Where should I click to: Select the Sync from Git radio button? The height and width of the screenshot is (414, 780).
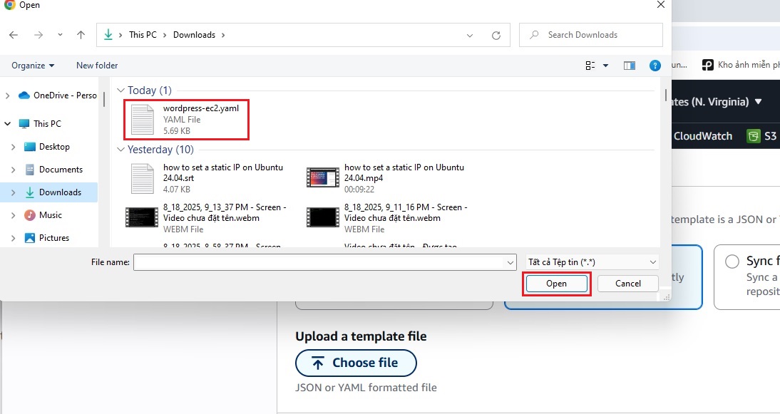[732, 262]
